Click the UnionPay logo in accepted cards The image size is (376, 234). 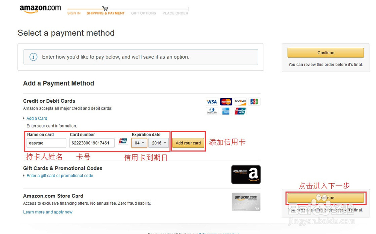240,111
